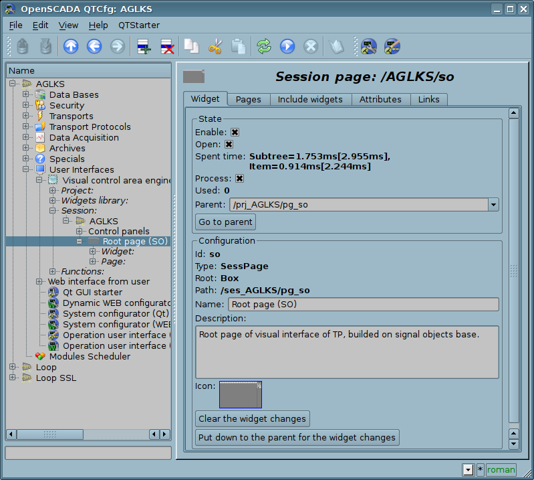Toggle the Enable checkbox
This screenshot has width=534, height=480.
pyautogui.click(x=235, y=133)
